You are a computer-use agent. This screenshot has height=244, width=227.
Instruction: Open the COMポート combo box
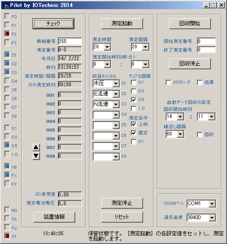click(212, 203)
